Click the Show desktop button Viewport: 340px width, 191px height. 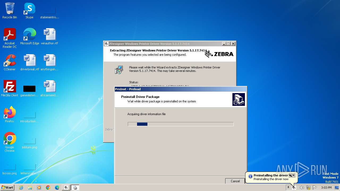(337, 188)
